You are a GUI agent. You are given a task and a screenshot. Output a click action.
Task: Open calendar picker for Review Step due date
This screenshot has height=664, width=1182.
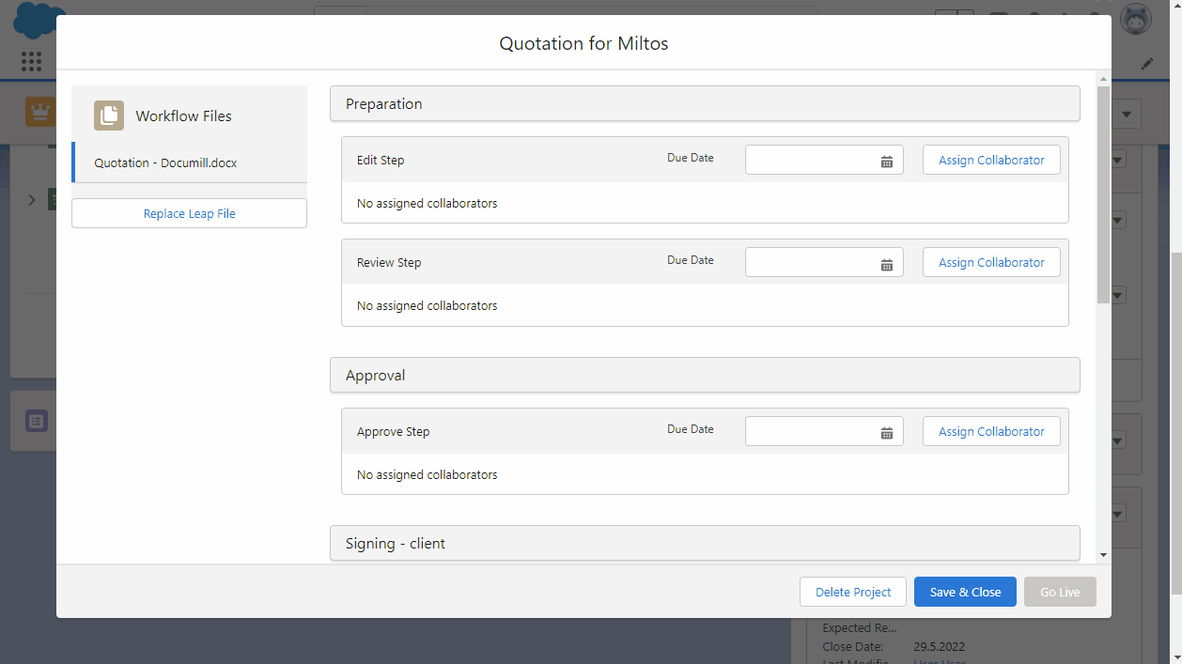[x=886, y=262]
